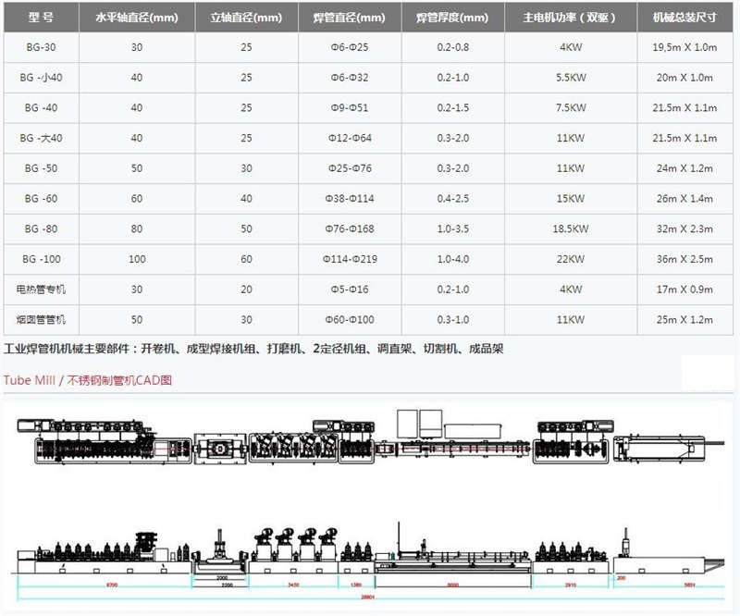This screenshot has height=616, width=740.
Task: Click the 7.5KW motor power cell
Action: tap(571, 107)
